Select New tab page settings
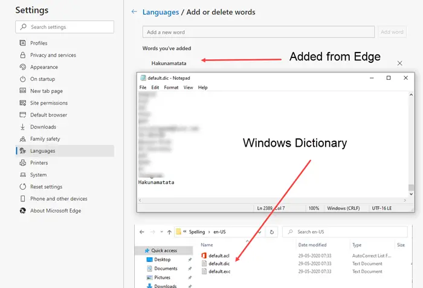 47,91
